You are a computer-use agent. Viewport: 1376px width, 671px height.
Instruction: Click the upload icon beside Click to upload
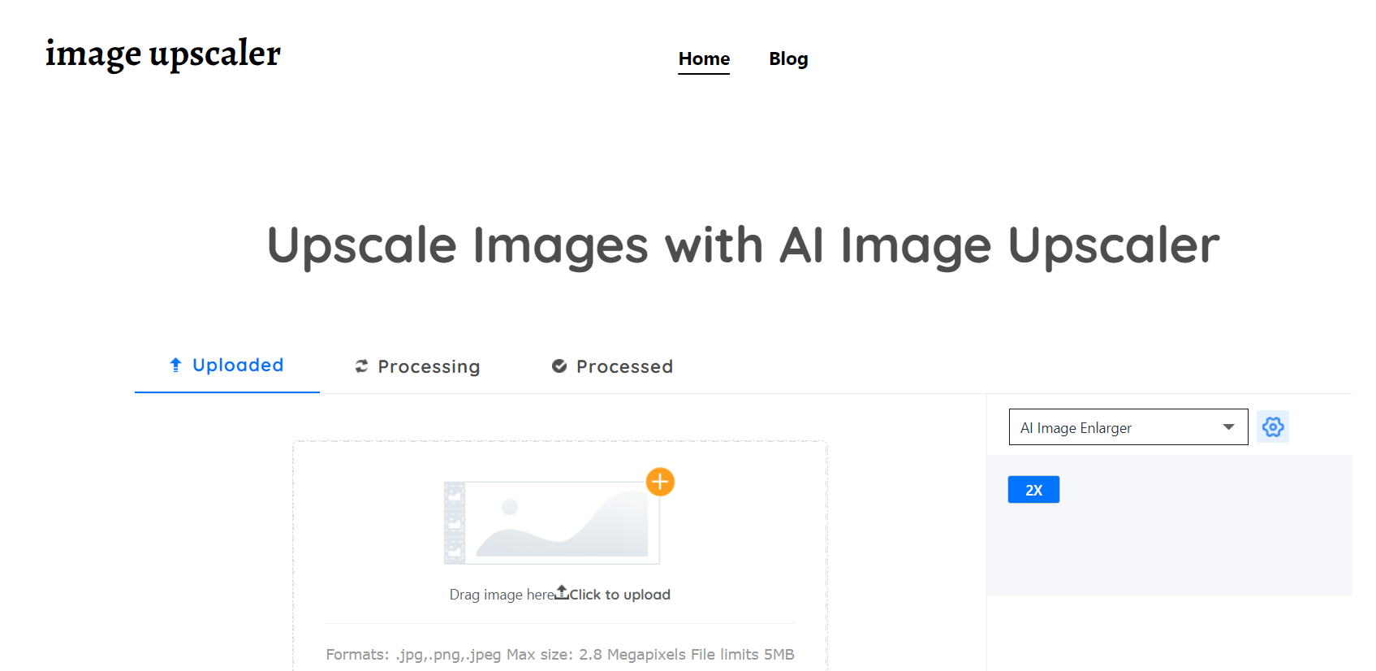pos(561,592)
